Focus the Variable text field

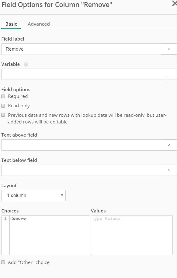[x=89, y=74]
